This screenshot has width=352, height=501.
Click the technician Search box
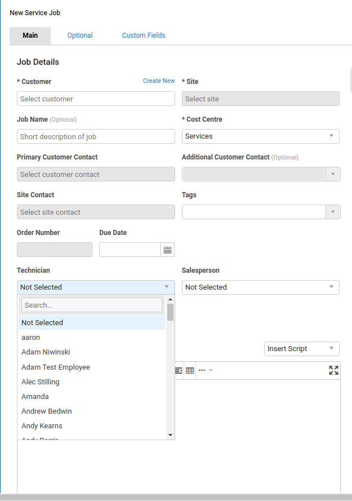point(92,305)
